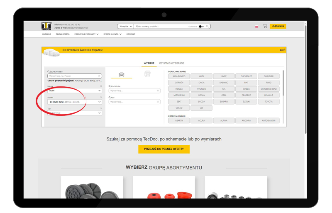
Task: Select the Kia brand button
Action: pyautogui.click(x=224, y=89)
